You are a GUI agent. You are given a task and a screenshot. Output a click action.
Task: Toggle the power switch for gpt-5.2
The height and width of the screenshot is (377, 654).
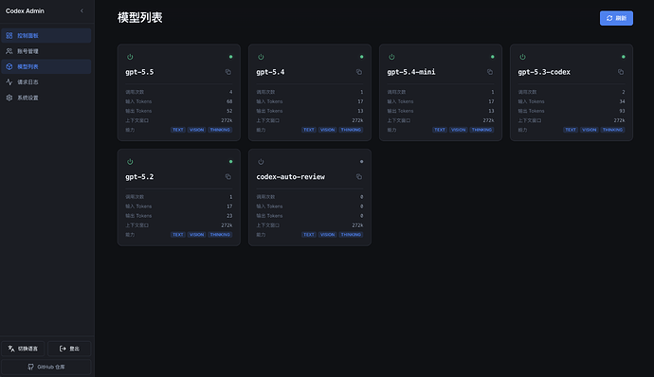130,161
